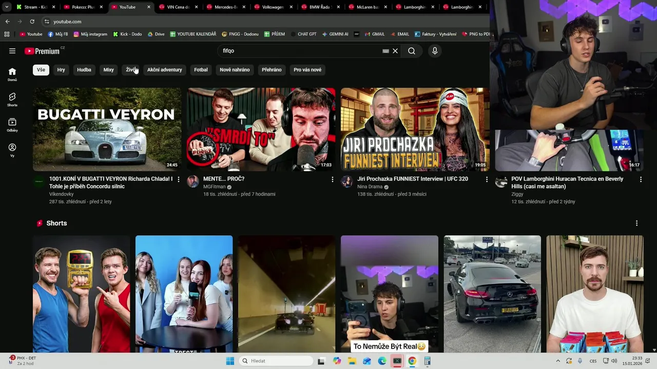Clear the search box with X

[x=395, y=51]
